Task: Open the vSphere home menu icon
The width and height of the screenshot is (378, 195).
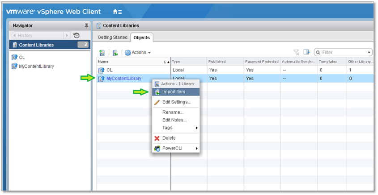Action: (x=117, y=12)
